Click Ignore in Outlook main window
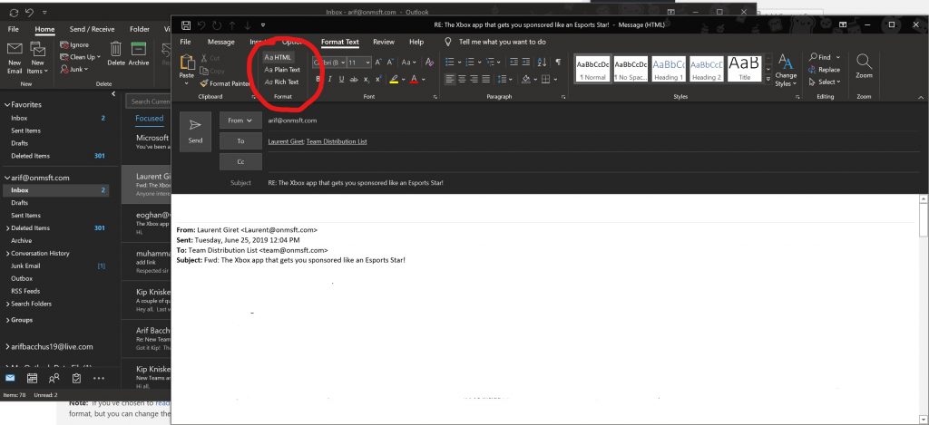 pyautogui.click(x=74, y=45)
